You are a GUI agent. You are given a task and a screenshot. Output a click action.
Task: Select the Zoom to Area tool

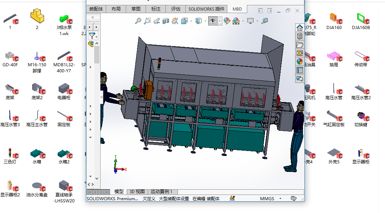pyautogui.click(x=147, y=21)
